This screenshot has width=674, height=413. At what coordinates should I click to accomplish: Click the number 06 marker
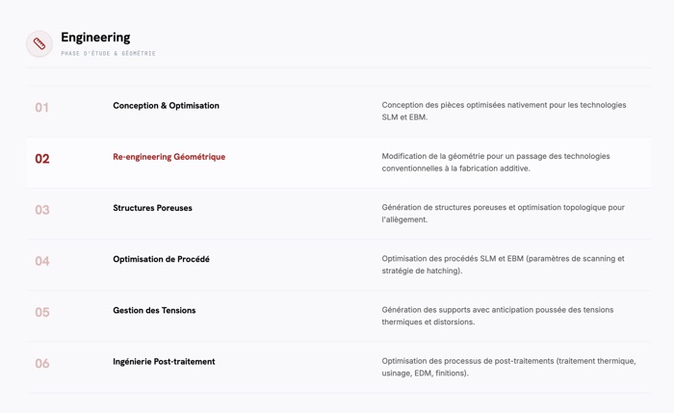42,364
